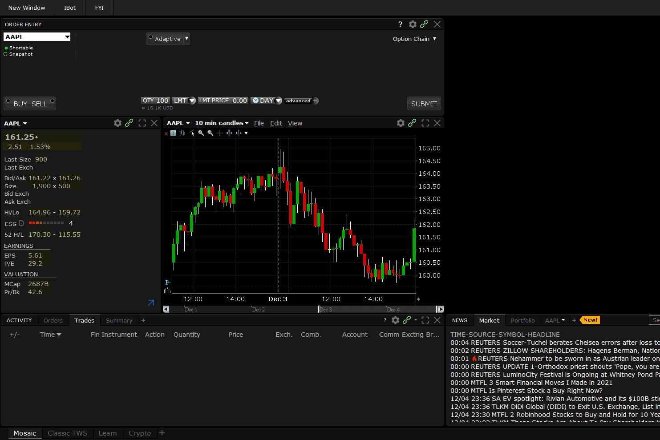Switch to Orders tab in Activity

pos(53,320)
